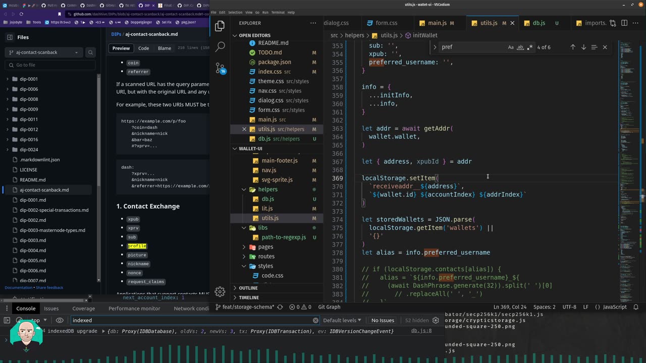Click the No Issues button
Viewport: 646px width, 363px height.
click(383, 320)
